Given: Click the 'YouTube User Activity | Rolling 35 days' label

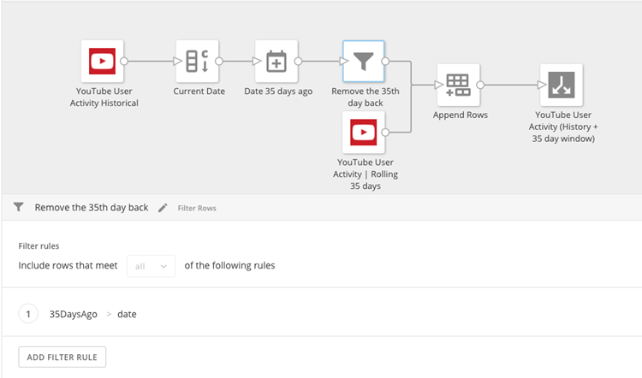Looking at the screenshot, I should (x=366, y=174).
